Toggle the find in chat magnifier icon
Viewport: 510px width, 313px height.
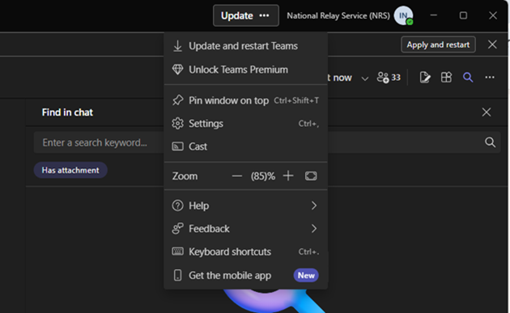coord(468,78)
